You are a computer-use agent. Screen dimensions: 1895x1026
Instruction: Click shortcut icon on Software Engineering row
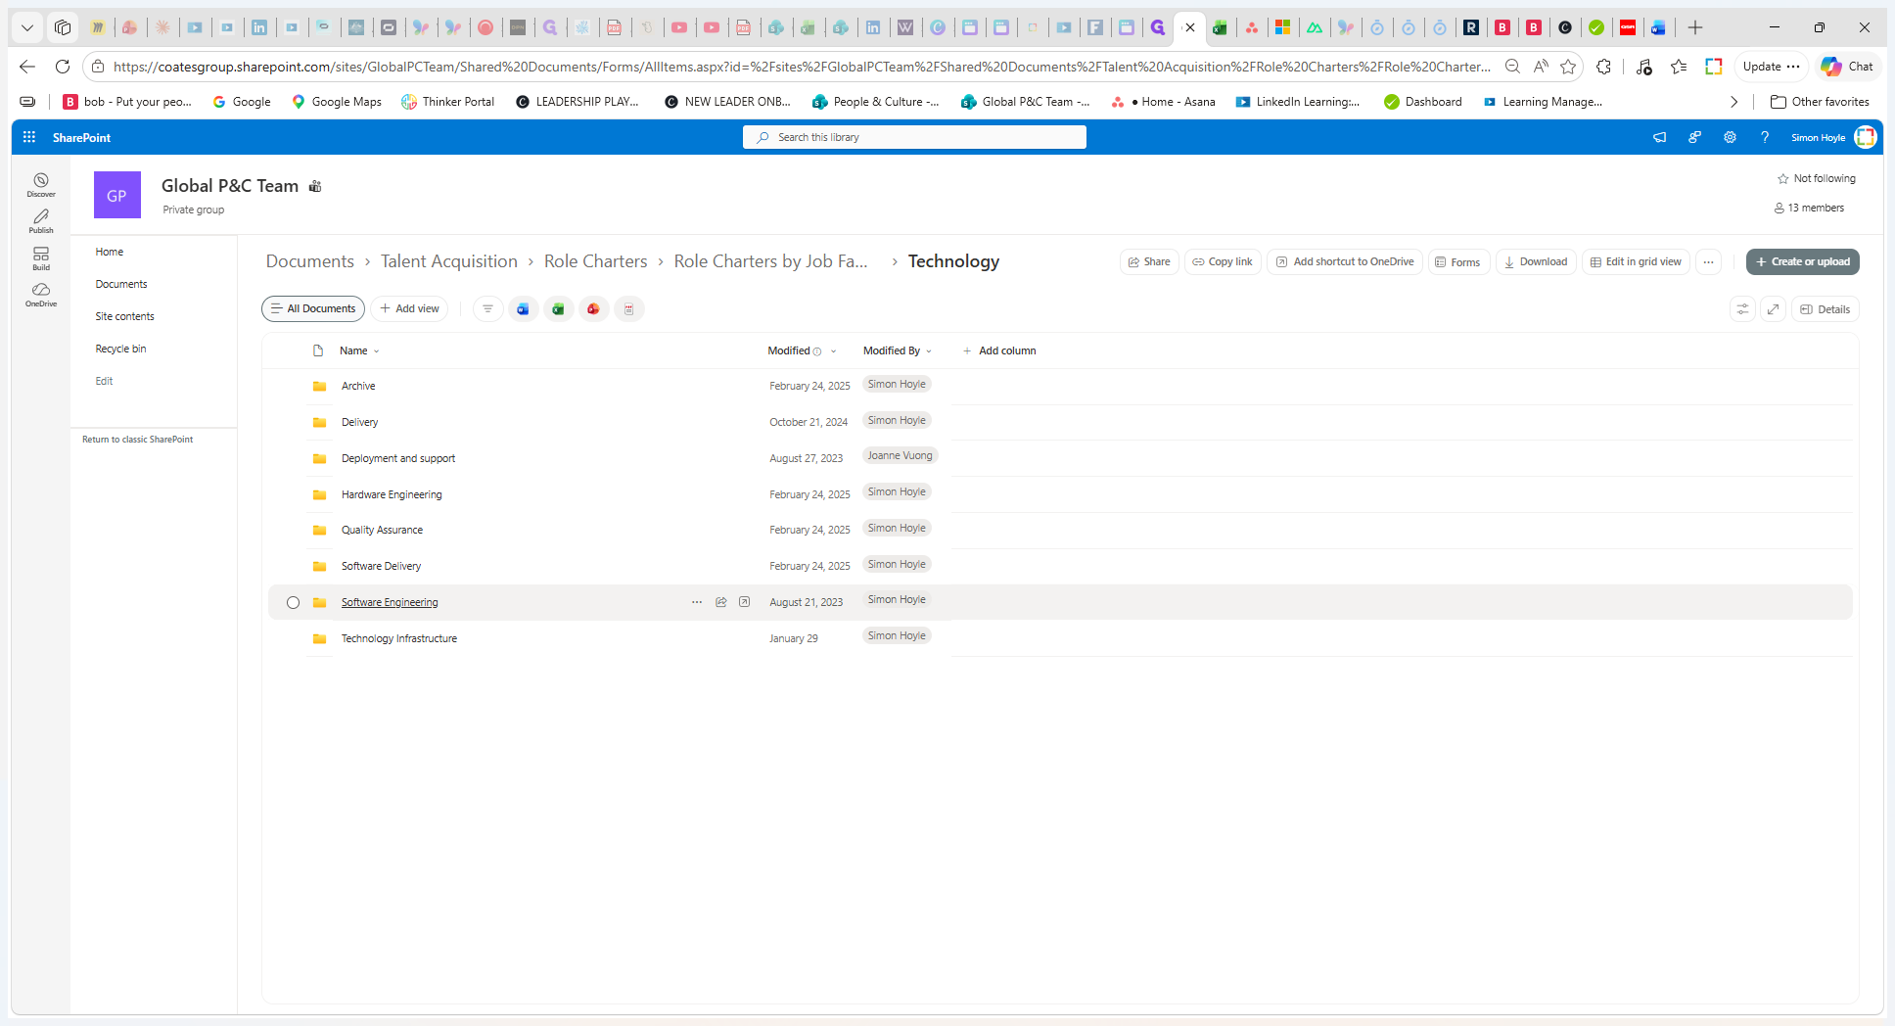tap(744, 602)
